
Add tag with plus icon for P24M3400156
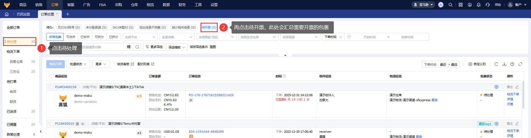click(496, 87)
